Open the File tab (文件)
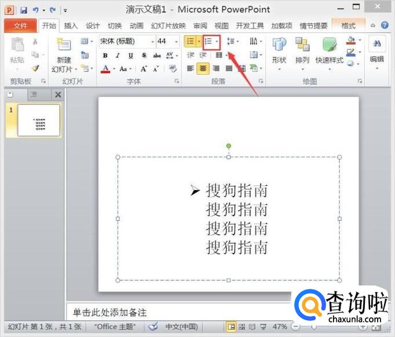Viewport: 395px width, 337px height. 21,25
